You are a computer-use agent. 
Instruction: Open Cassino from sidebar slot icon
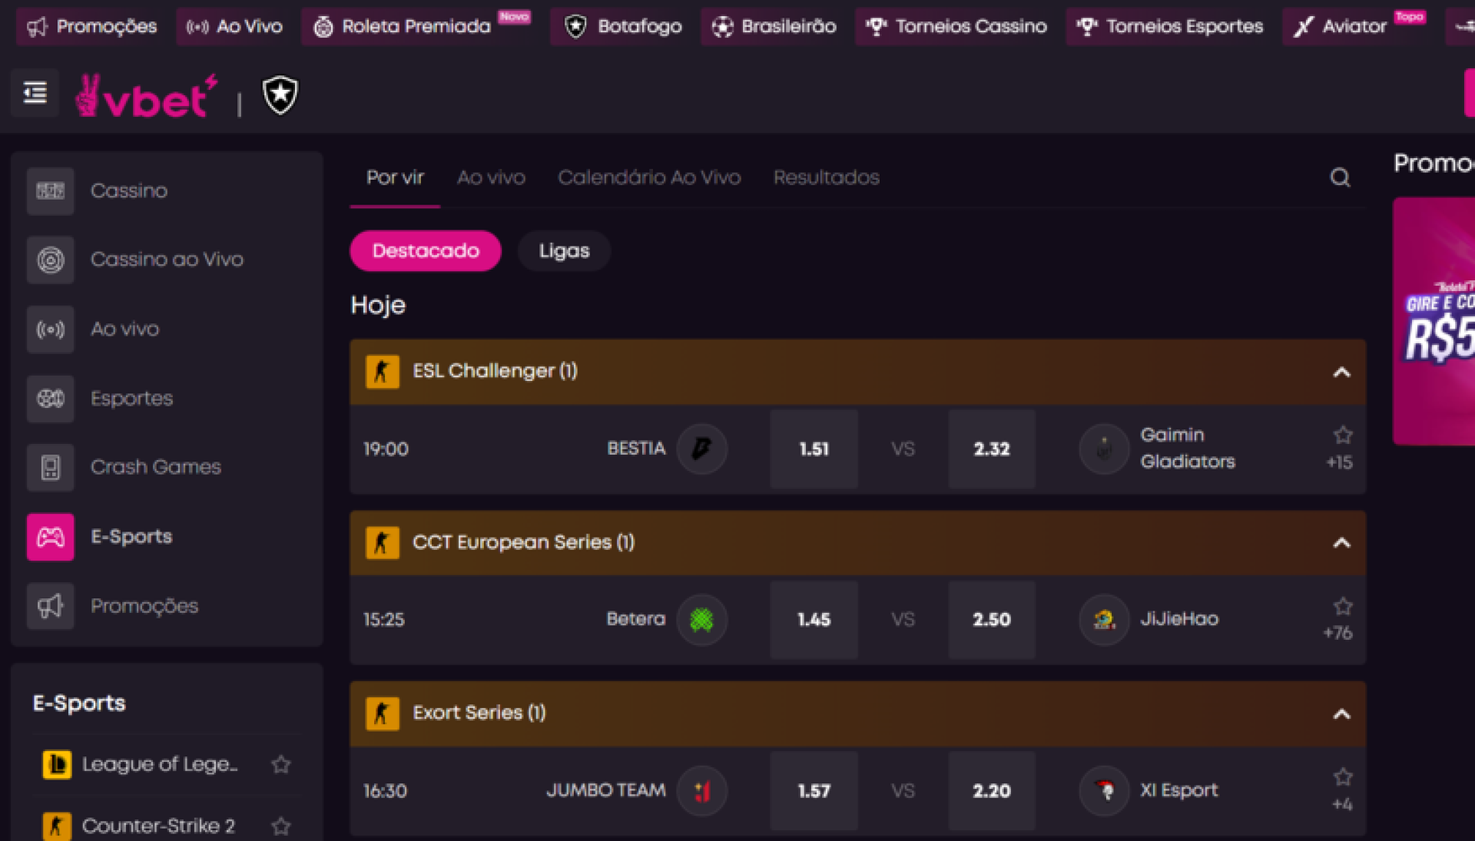(x=51, y=190)
